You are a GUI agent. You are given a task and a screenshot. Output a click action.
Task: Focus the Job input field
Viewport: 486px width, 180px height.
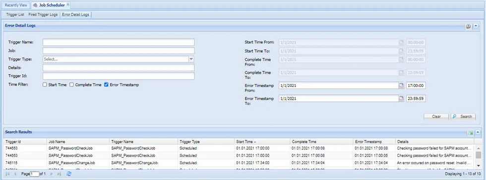(119, 50)
